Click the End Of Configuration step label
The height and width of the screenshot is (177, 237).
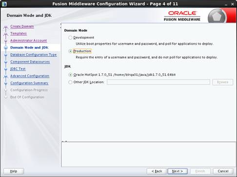pos(27,97)
